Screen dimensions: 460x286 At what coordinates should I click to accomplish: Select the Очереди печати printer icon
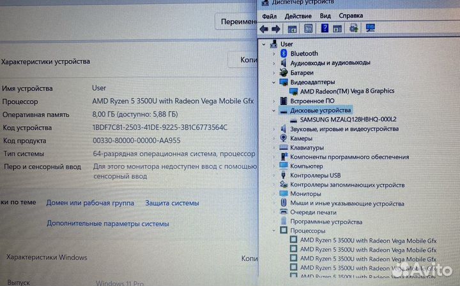click(284, 211)
